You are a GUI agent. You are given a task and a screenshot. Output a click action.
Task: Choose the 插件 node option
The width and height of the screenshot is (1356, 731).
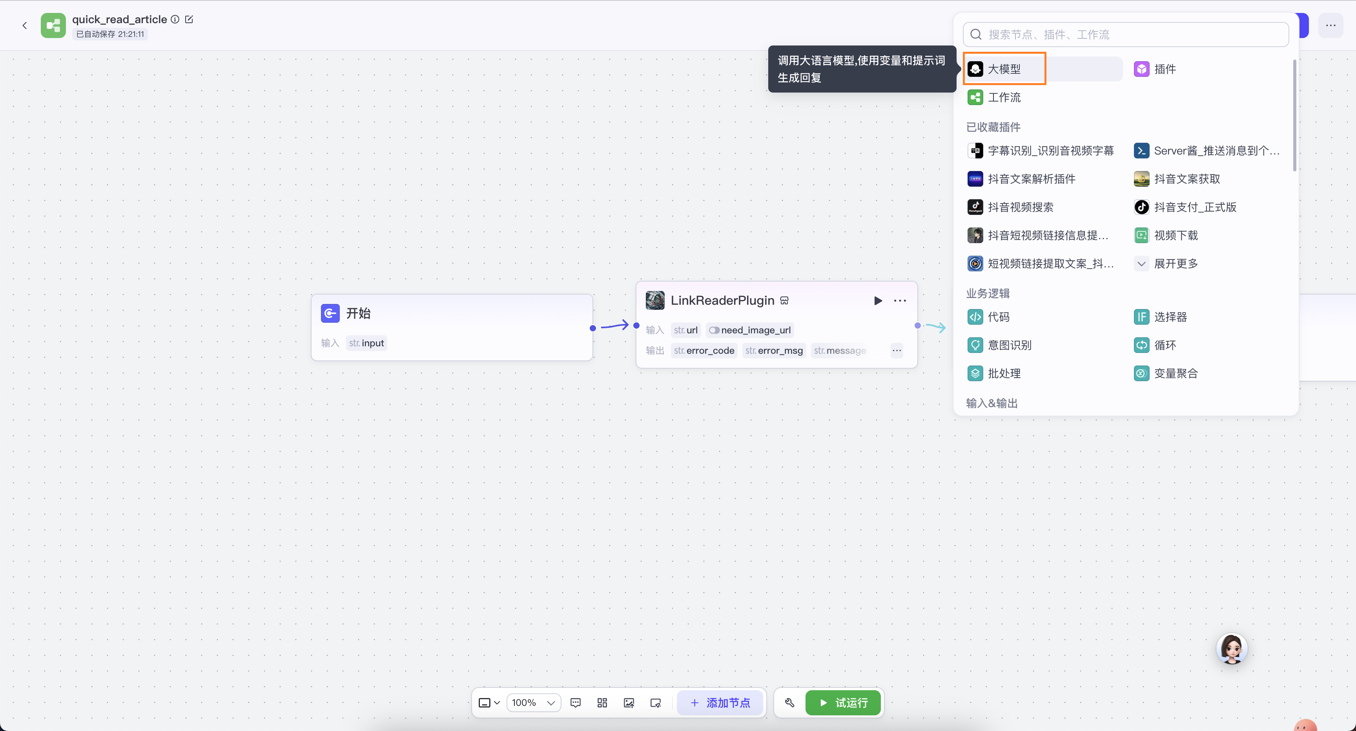(1165, 69)
